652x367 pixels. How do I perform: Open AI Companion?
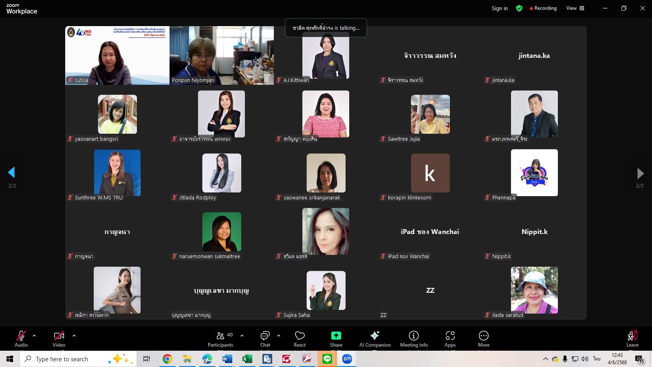click(374, 339)
